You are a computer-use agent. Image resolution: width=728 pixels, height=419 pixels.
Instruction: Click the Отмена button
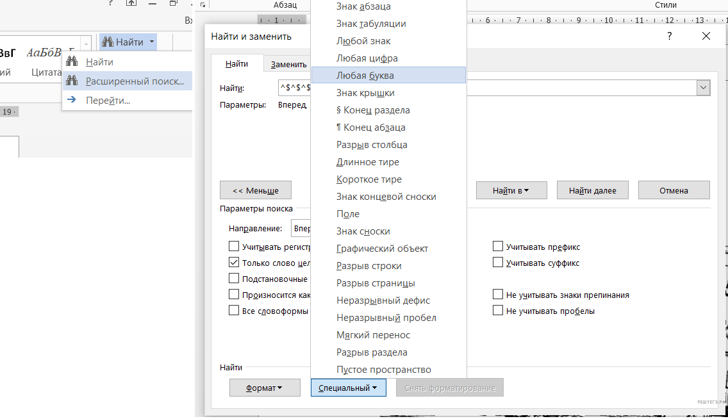click(x=673, y=190)
